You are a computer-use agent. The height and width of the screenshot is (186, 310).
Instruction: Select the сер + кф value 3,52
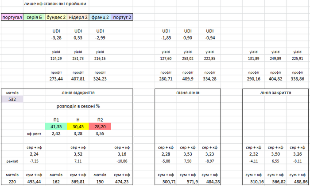78,154
